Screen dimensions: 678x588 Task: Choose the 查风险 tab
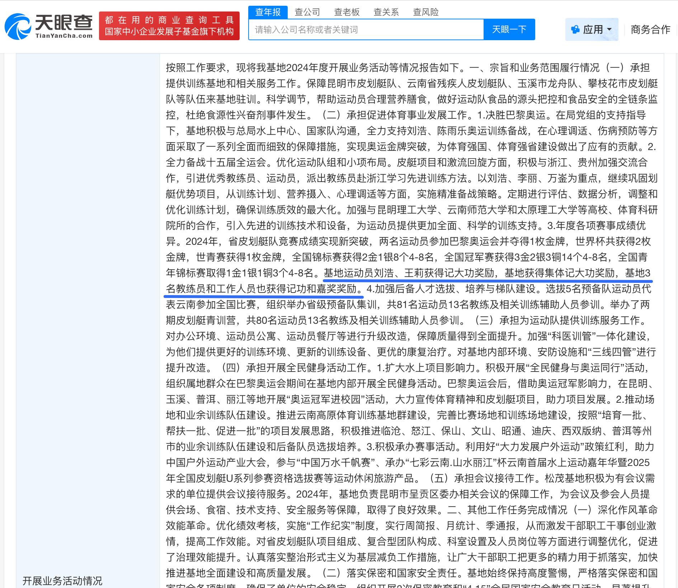[x=425, y=12]
